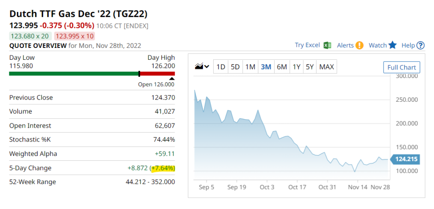The width and height of the screenshot is (434, 209).
Task: Open the Full Chart button
Action: click(401, 67)
